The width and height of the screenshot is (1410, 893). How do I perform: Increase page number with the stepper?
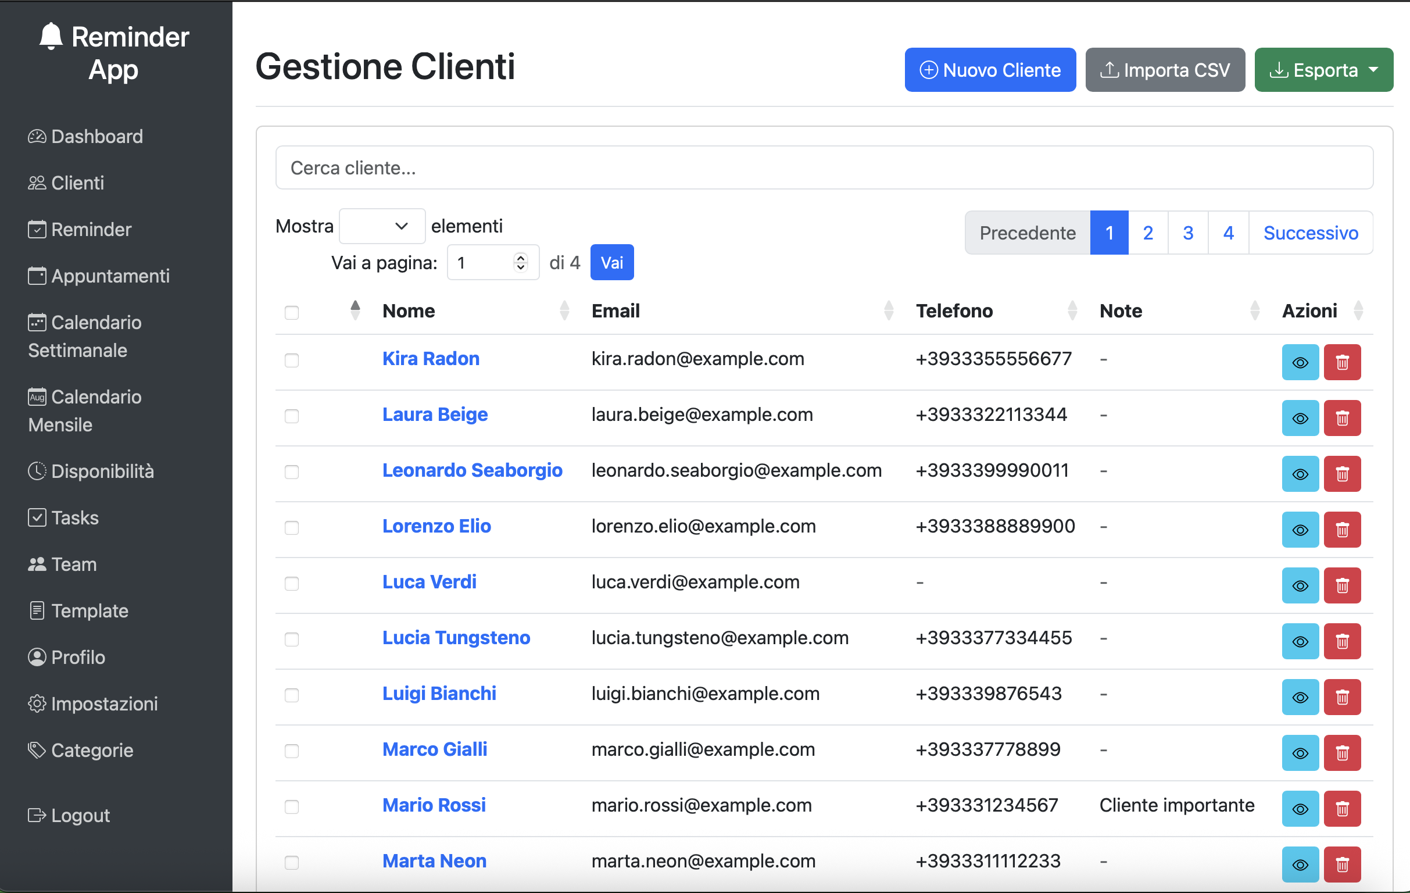(520, 258)
